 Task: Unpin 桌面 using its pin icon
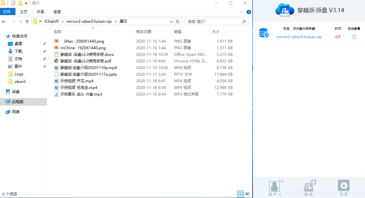(x=44, y=44)
